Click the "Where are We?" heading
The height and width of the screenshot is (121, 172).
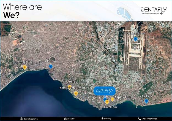[22, 11]
